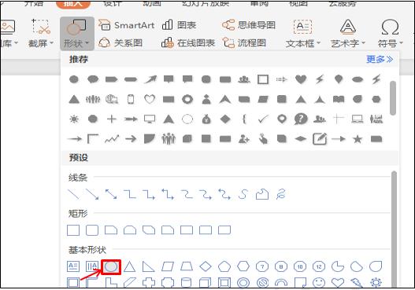The height and width of the screenshot is (290, 415).
Task: Pick the cylinder shape in 基本形状
Action: click(x=187, y=283)
